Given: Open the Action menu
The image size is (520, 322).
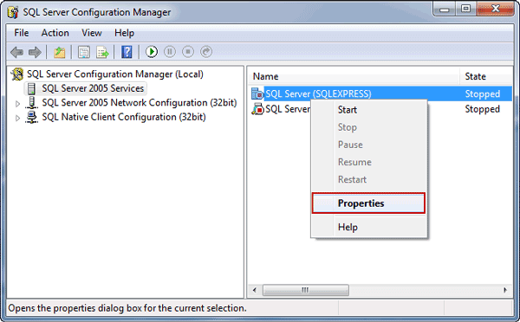Looking at the screenshot, I should 55,33.
